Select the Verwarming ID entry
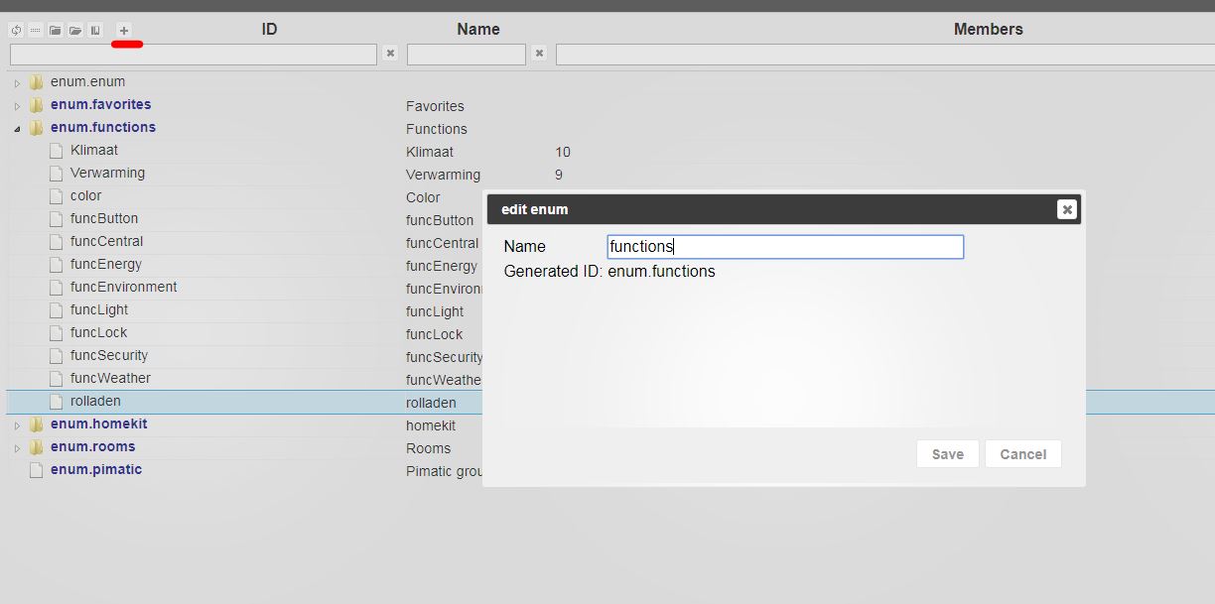 coord(107,174)
